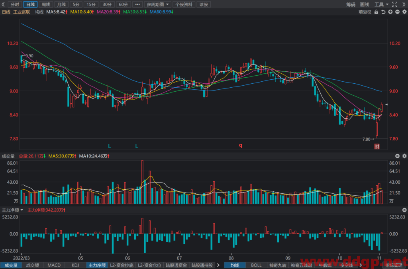Switch to 5分 period
The height and width of the screenshot is (269, 408).
(x=76, y=4)
